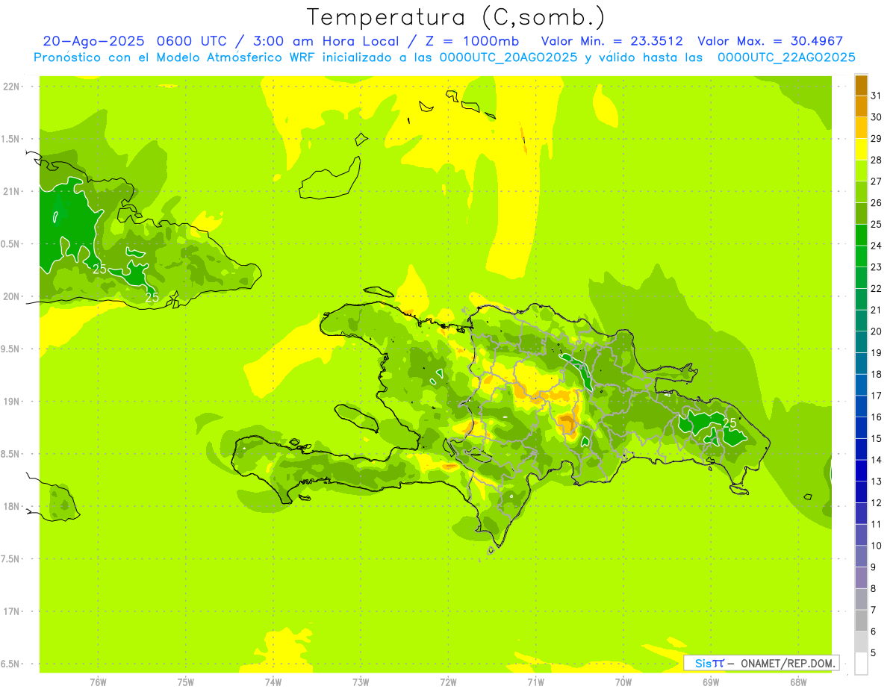Pick the purple legend swatch between 9 and 10
896x692 pixels.
861,556
